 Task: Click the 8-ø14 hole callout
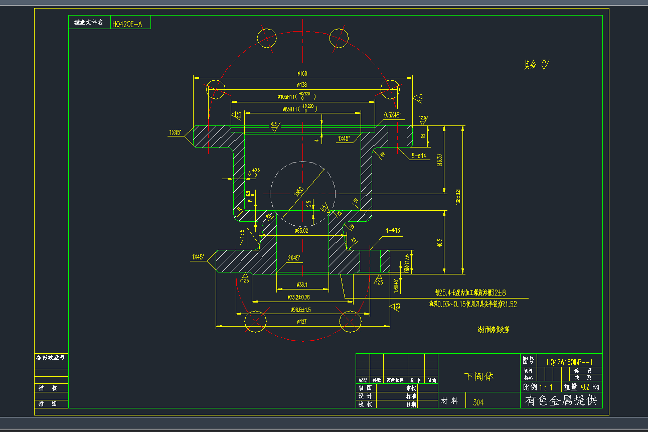coord(419,156)
